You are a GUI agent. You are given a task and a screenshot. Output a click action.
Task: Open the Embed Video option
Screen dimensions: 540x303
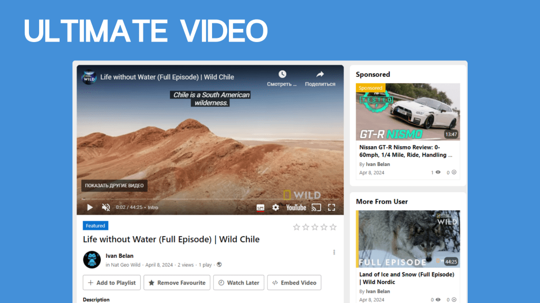(x=294, y=282)
